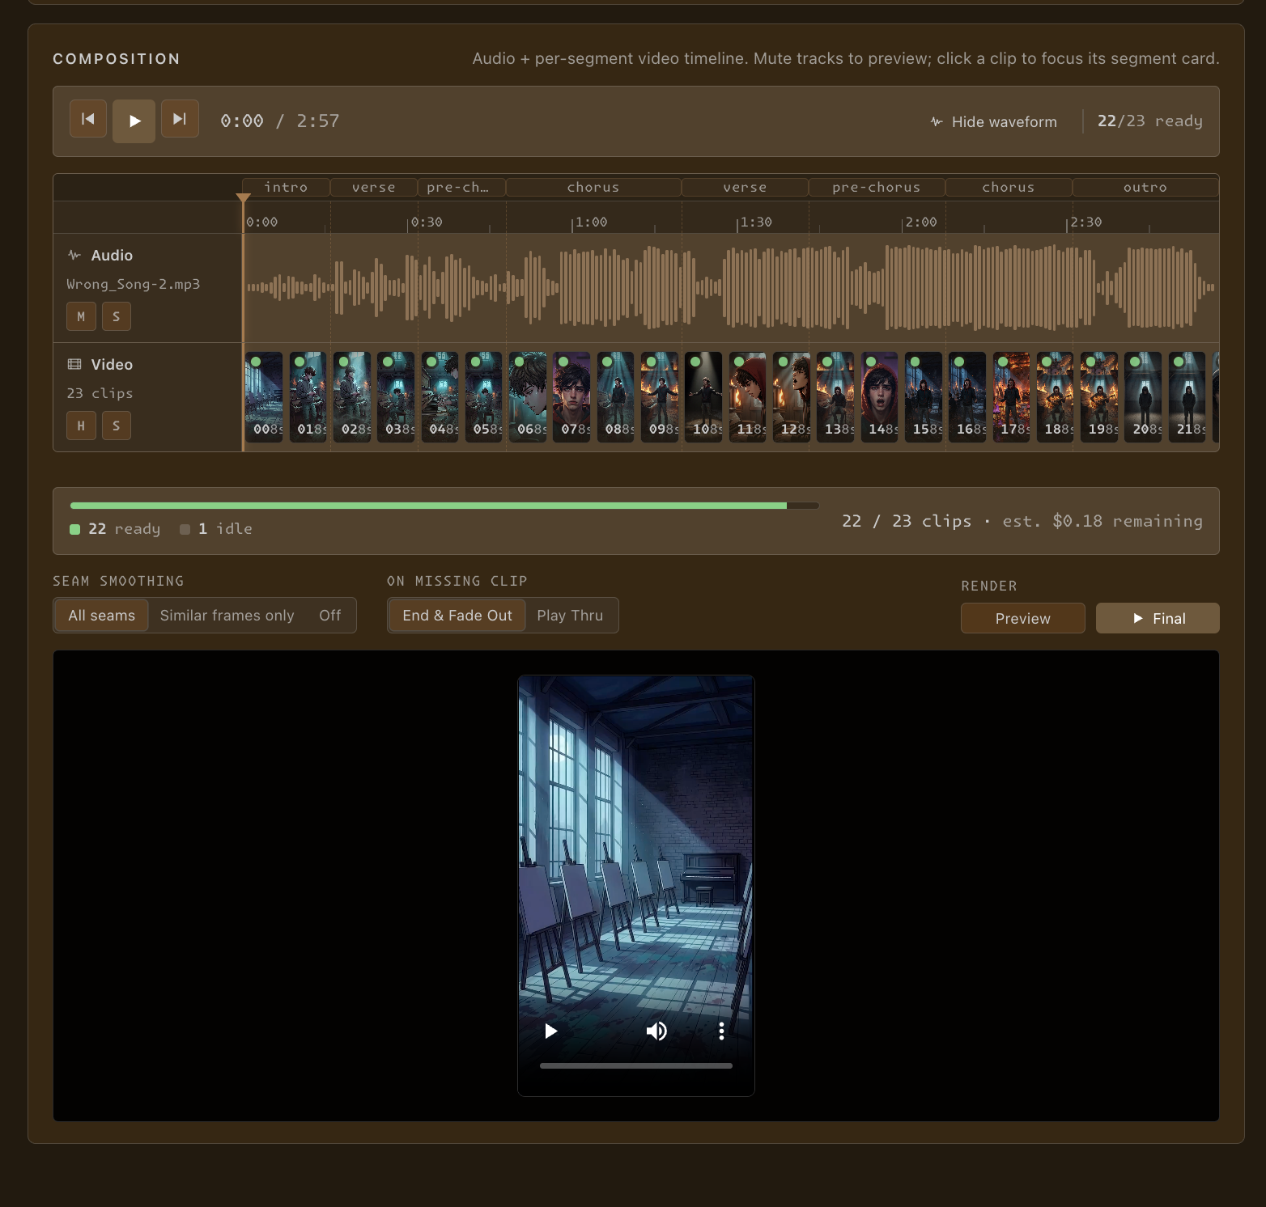Focus video clip 07

pos(571,396)
